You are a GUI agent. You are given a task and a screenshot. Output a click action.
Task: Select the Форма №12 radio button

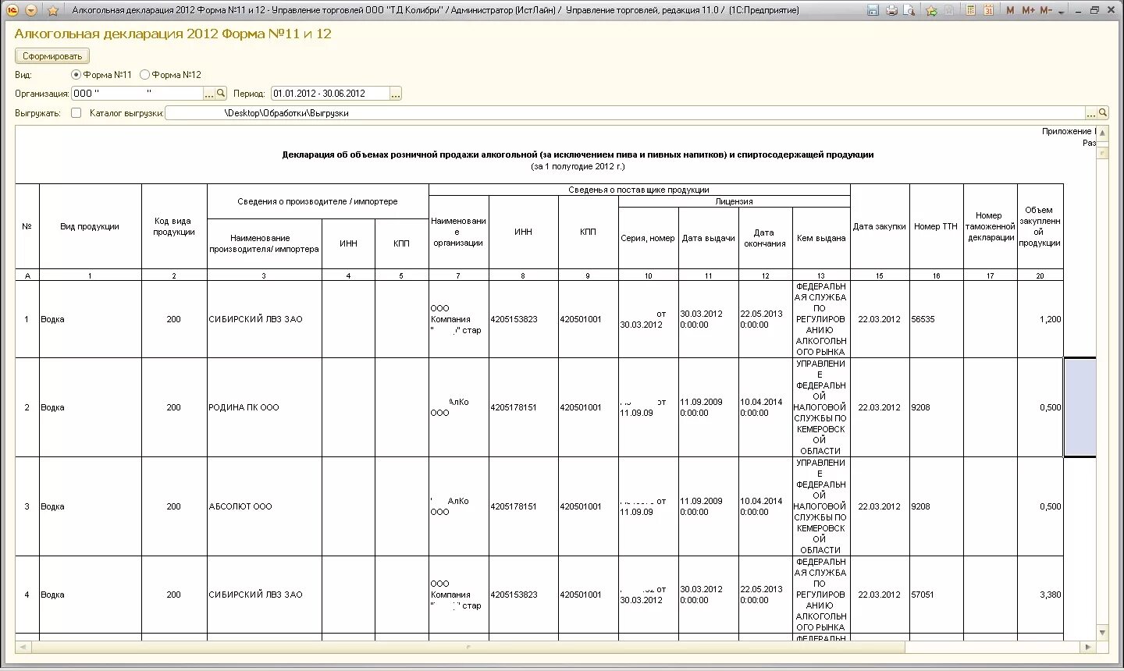(144, 75)
